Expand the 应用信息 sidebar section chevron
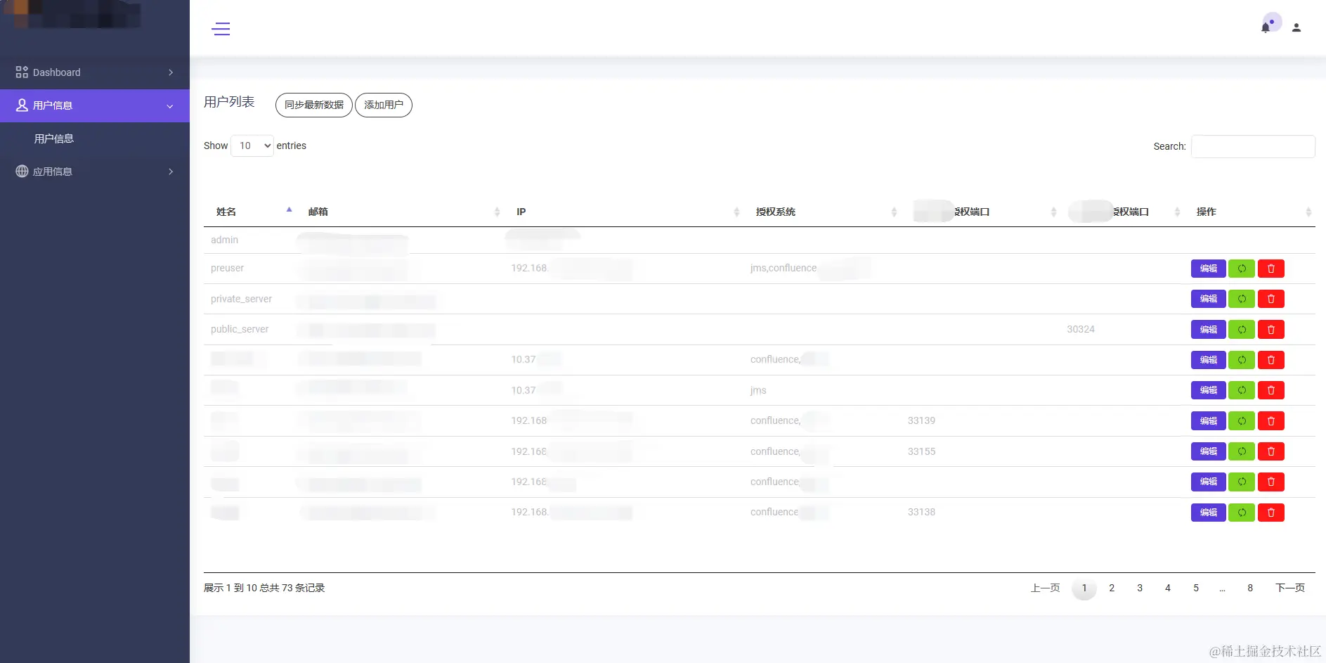Image resolution: width=1326 pixels, height=663 pixels. click(x=171, y=172)
